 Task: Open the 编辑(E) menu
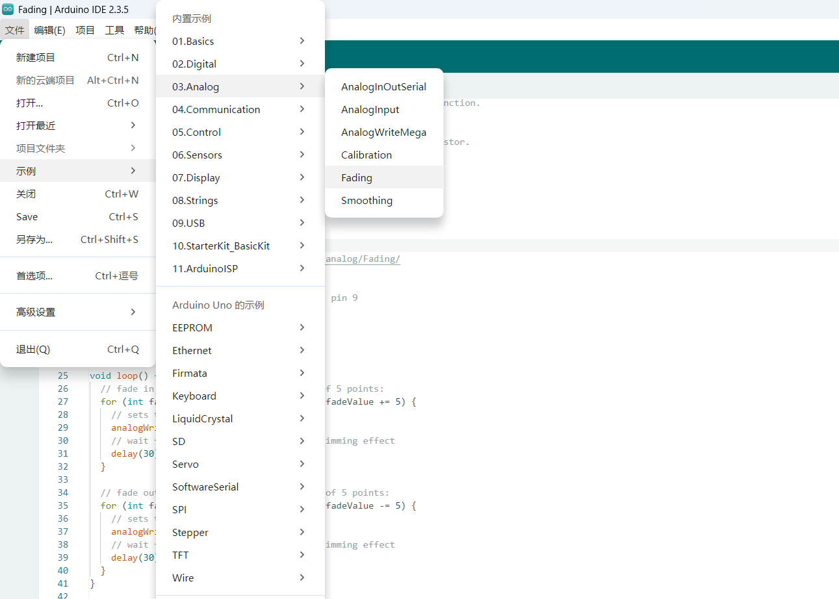click(50, 30)
